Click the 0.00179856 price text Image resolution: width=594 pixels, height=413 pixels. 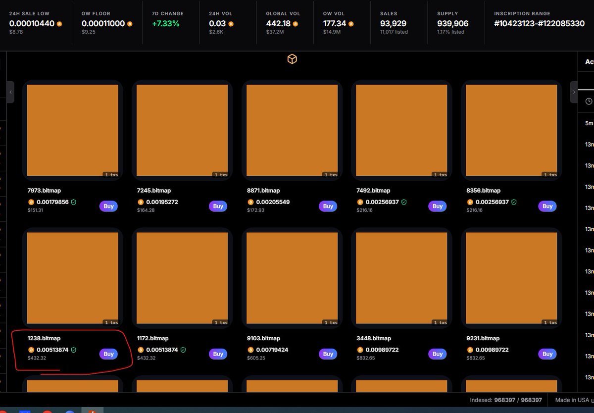click(x=52, y=202)
